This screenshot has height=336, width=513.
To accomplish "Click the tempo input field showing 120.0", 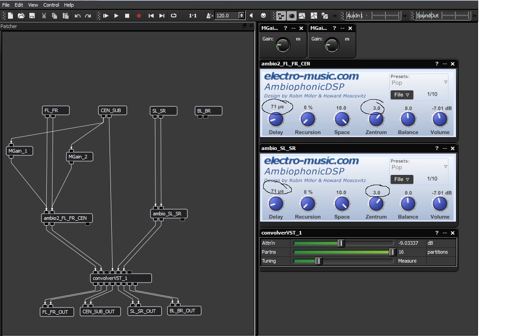I will (227, 16).
